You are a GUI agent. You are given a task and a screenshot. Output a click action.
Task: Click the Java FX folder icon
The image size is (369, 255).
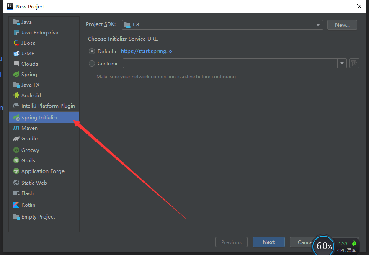pyautogui.click(x=16, y=85)
